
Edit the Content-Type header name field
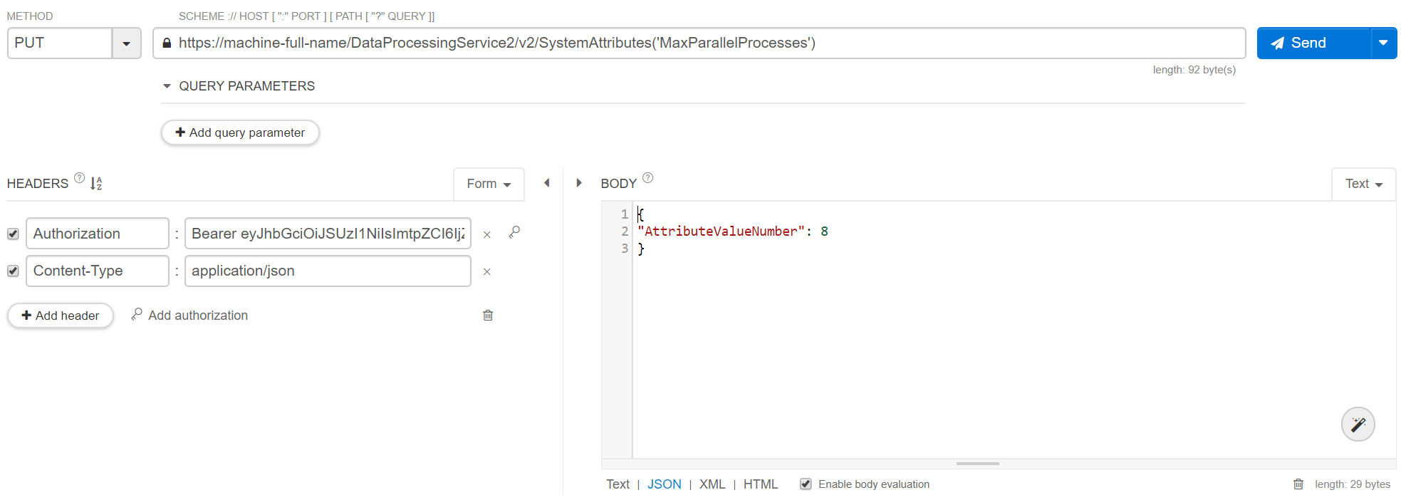coord(98,271)
